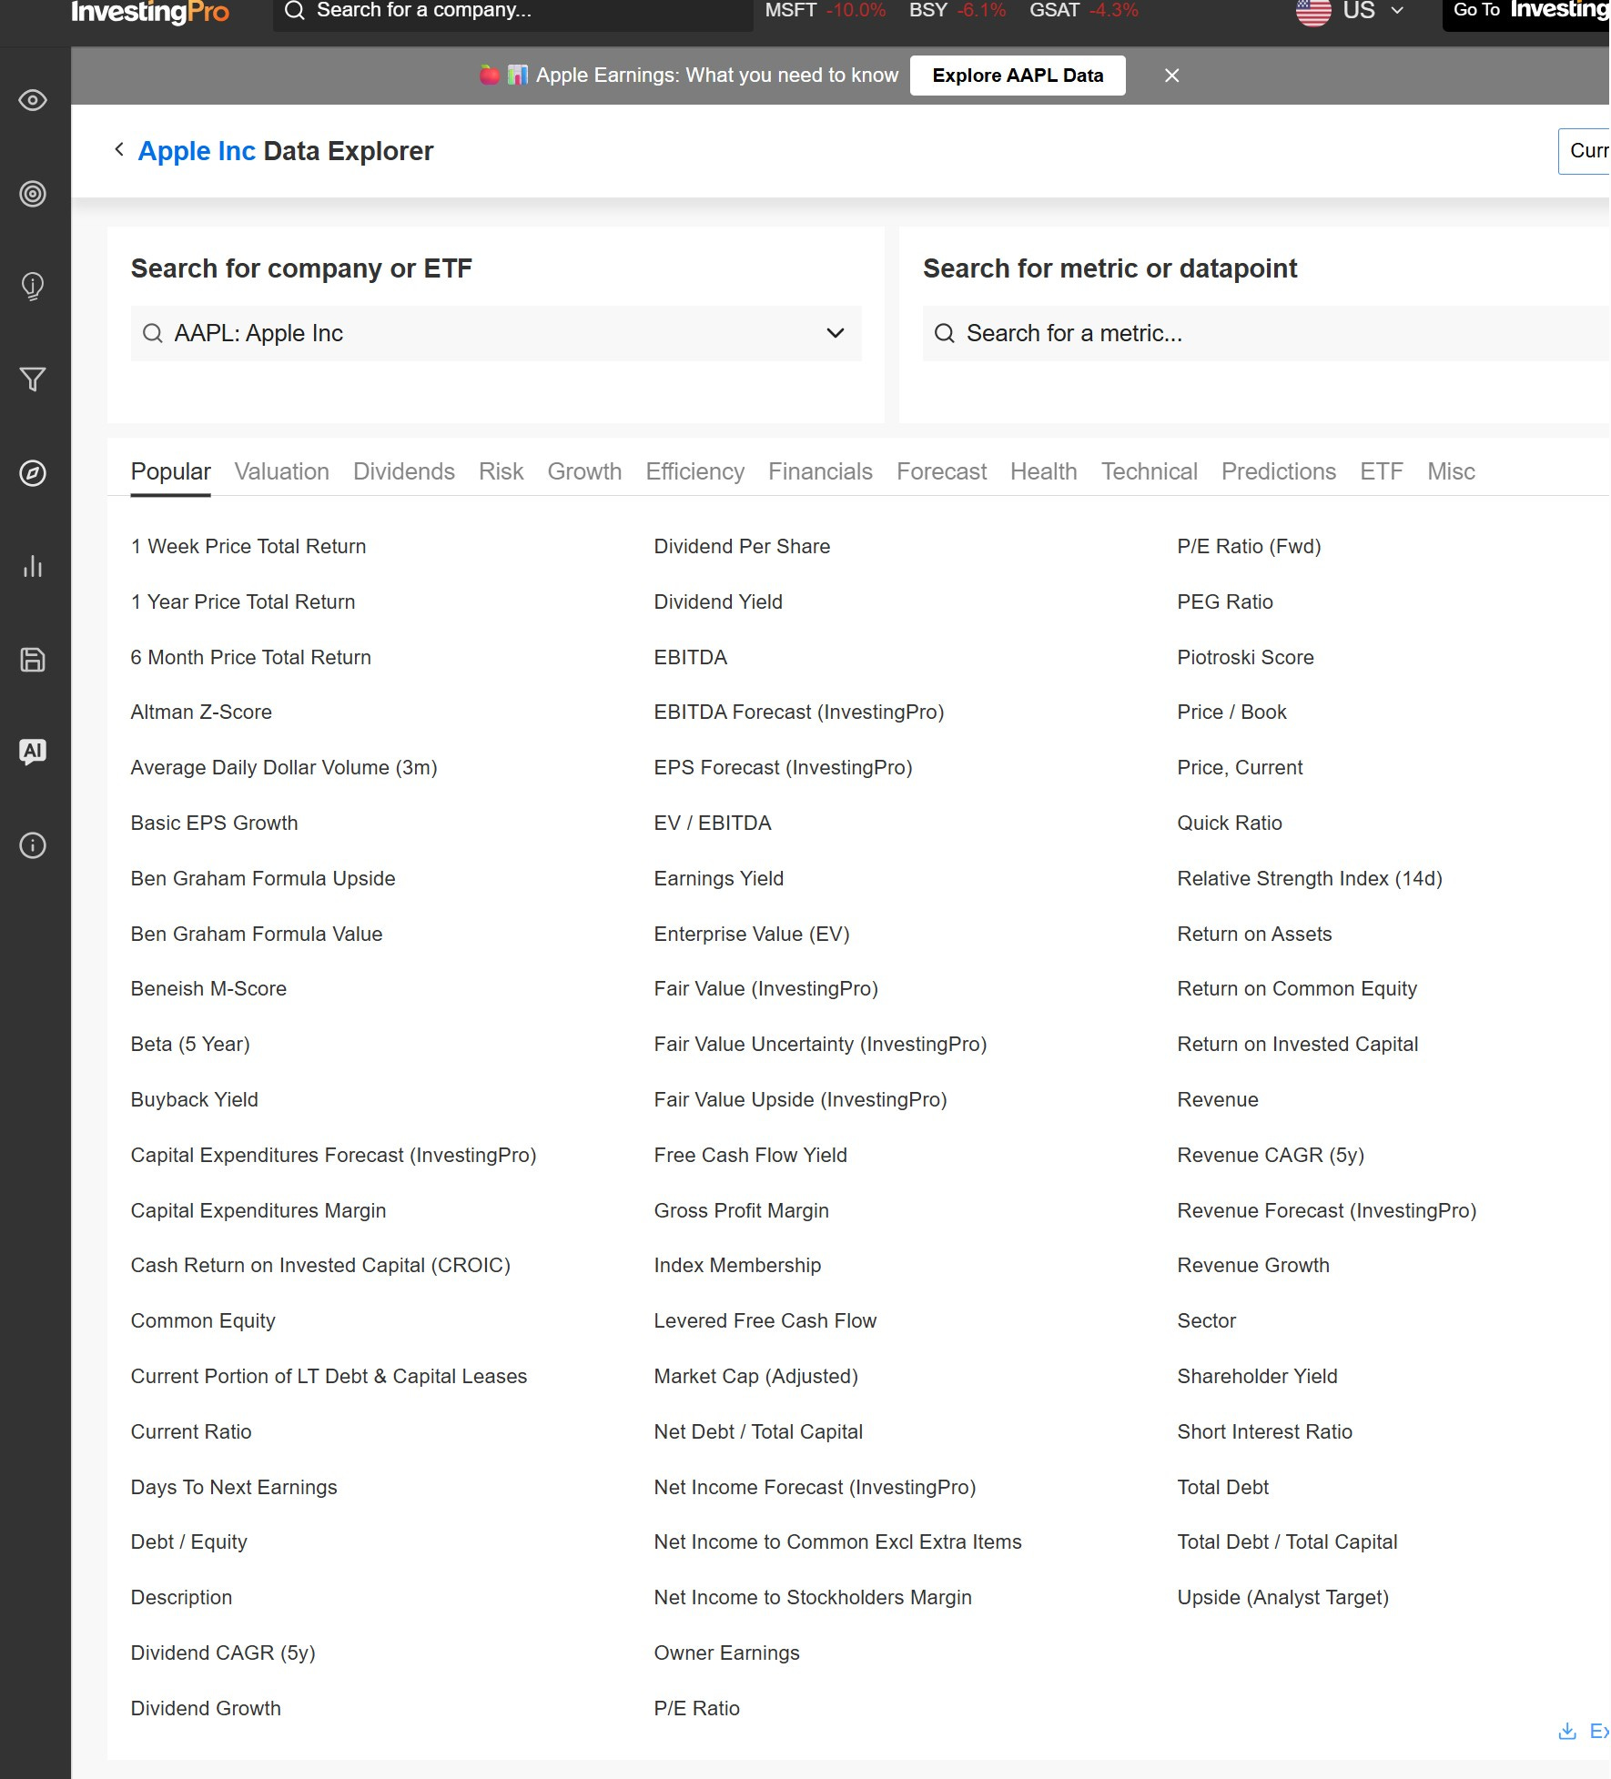Open the US region dropdown arrow

click(x=1396, y=11)
